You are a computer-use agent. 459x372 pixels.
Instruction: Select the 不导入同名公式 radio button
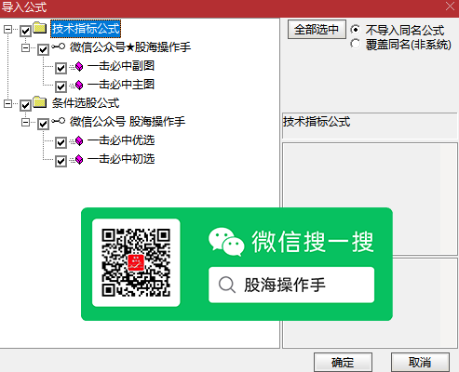(x=356, y=30)
